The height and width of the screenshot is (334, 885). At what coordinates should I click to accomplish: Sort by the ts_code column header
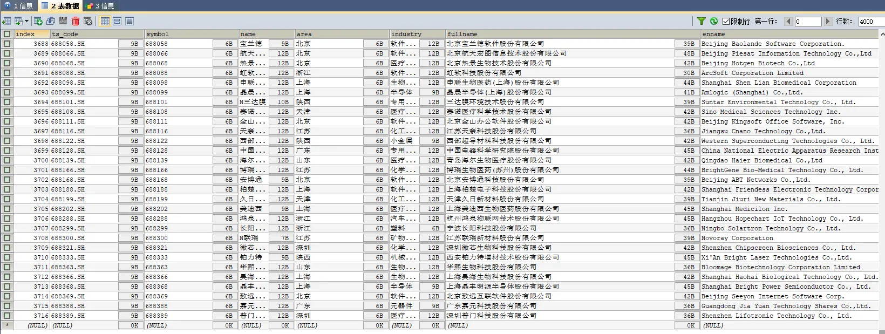97,34
